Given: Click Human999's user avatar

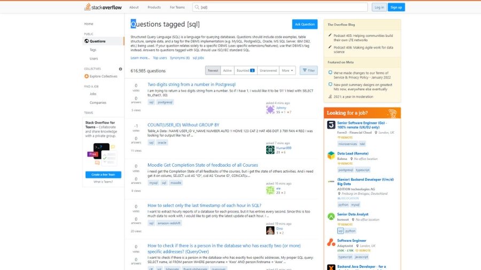Looking at the screenshot, I should pos(270,150).
